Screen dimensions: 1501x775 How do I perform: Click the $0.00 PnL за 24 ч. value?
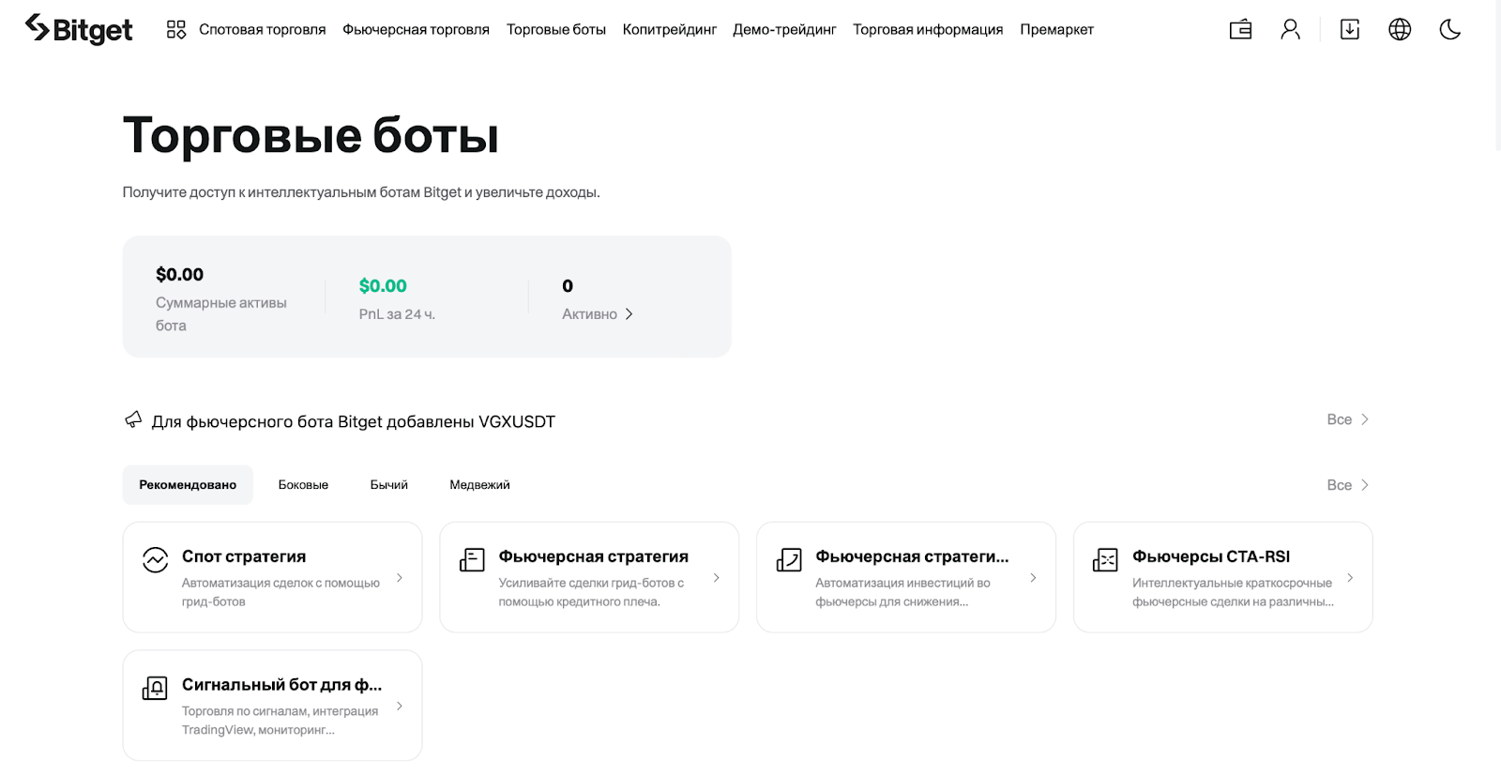(x=383, y=286)
